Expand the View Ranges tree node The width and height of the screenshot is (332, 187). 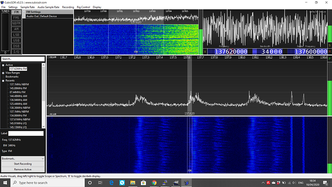click(3, 73)
